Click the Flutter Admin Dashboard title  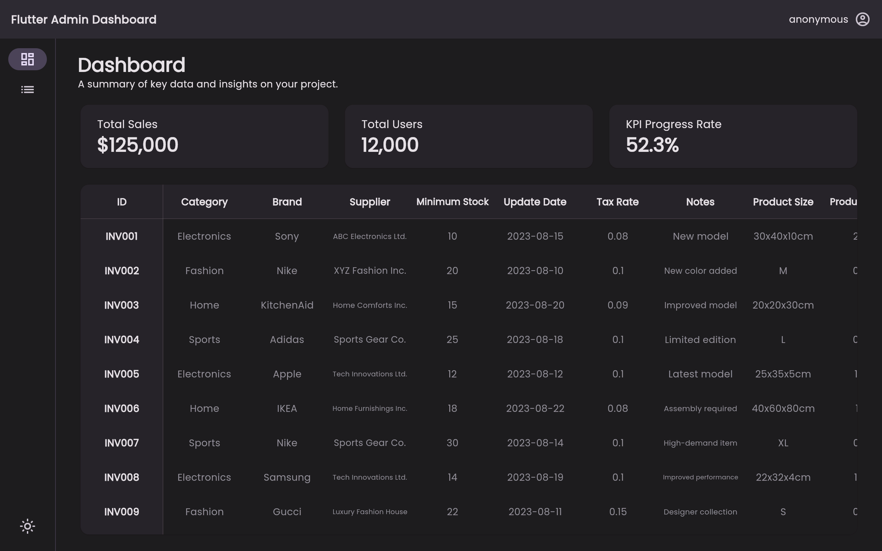84,19
